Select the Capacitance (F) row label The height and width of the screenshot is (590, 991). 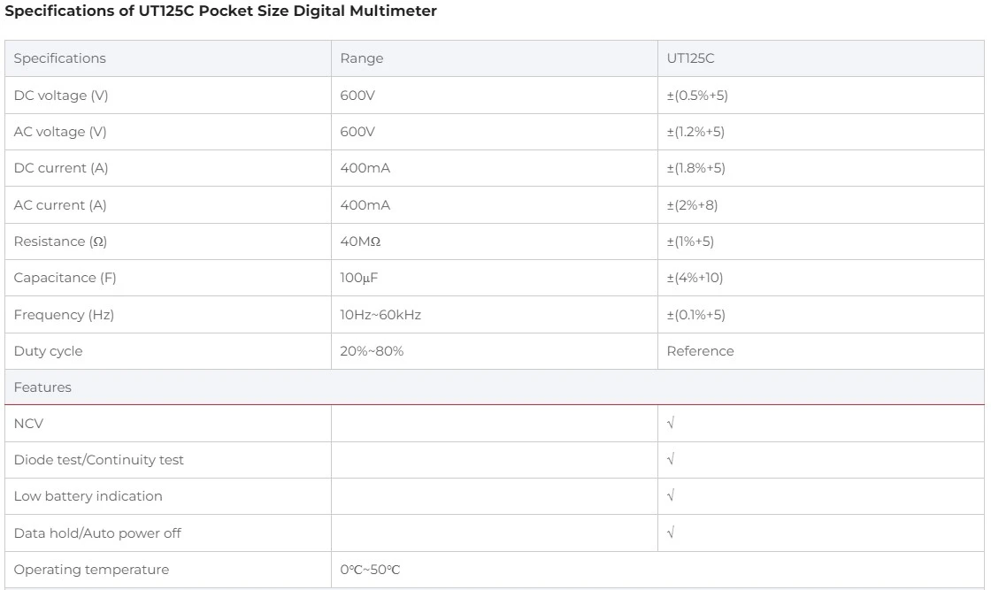coord(65,278)
